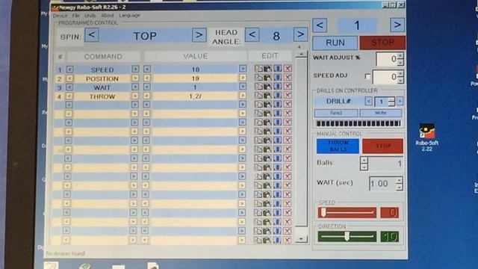Delete the POSITION row with red X
The image size is (478, 269).
pos(288,78)
